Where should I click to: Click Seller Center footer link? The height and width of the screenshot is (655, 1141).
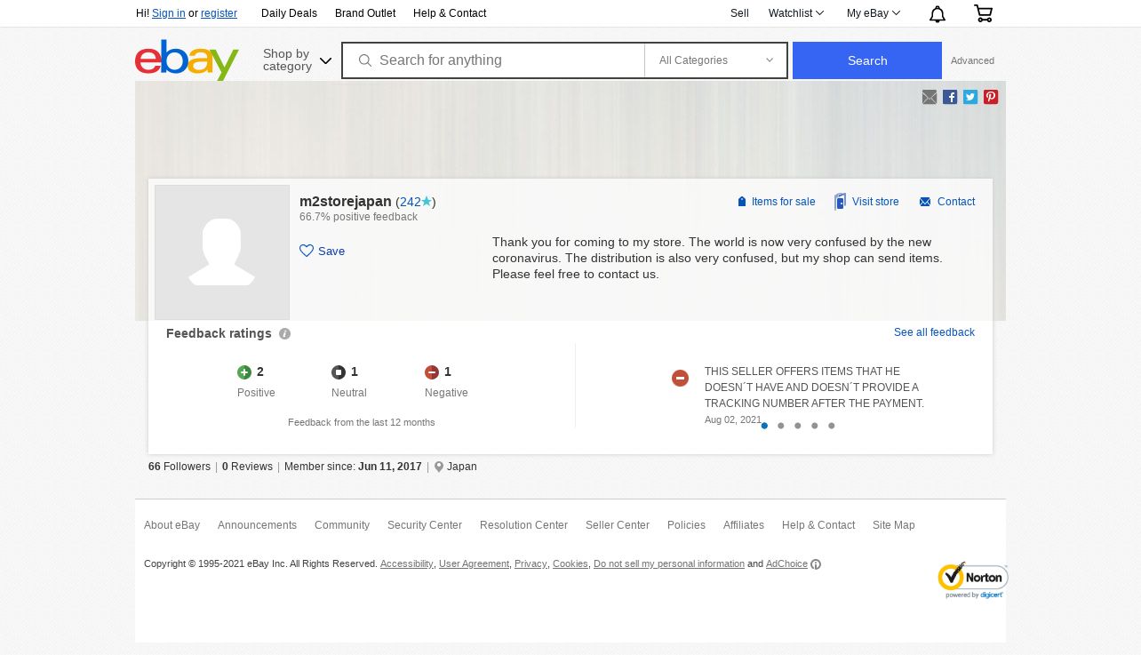click(618, 525)
